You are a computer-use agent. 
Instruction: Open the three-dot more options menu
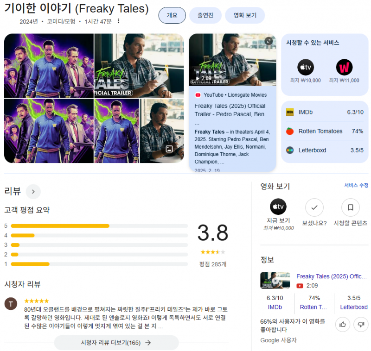119,21
